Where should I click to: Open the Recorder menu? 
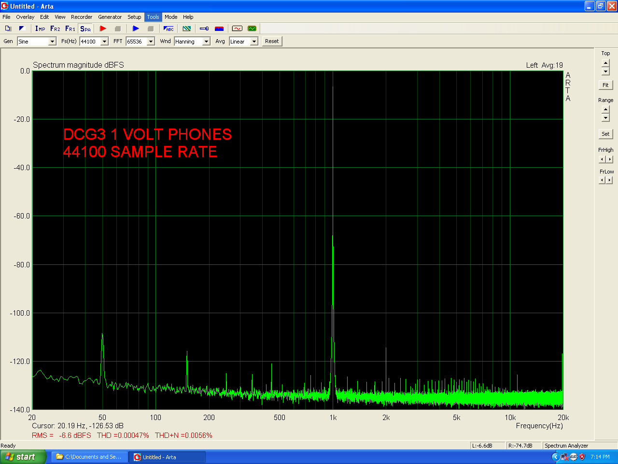tap(82, 17)
